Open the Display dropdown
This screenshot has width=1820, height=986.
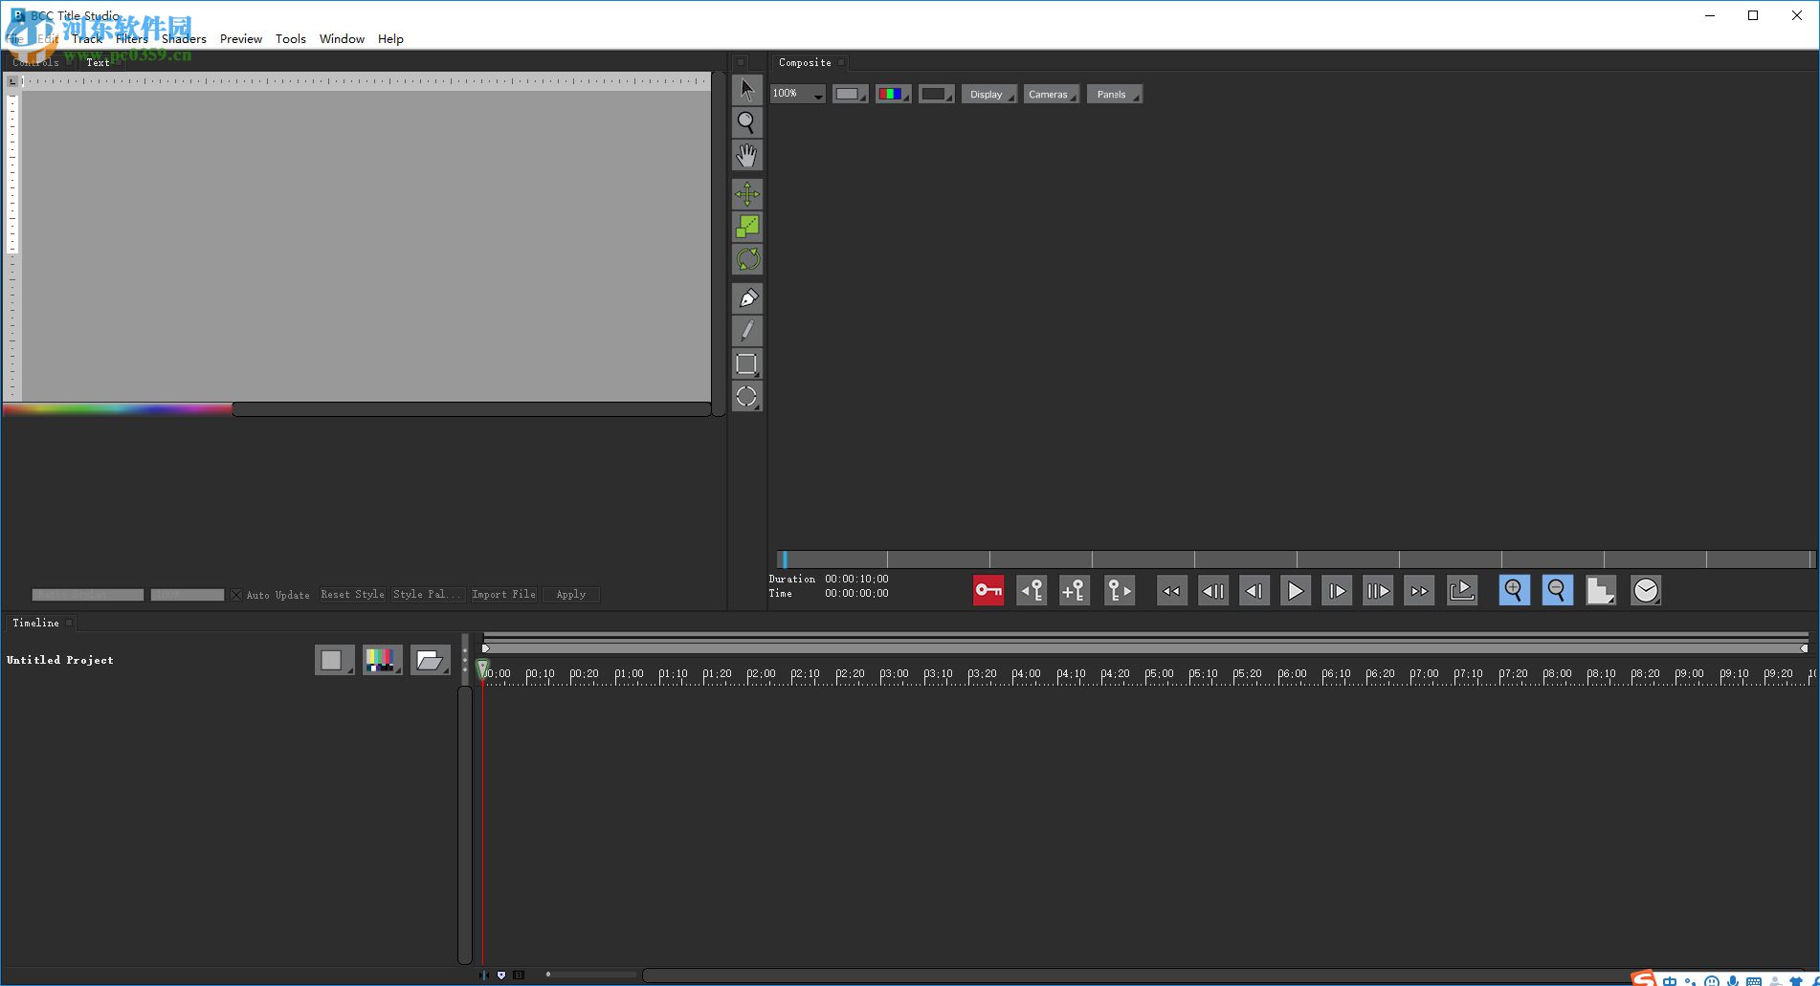point(988,94)
